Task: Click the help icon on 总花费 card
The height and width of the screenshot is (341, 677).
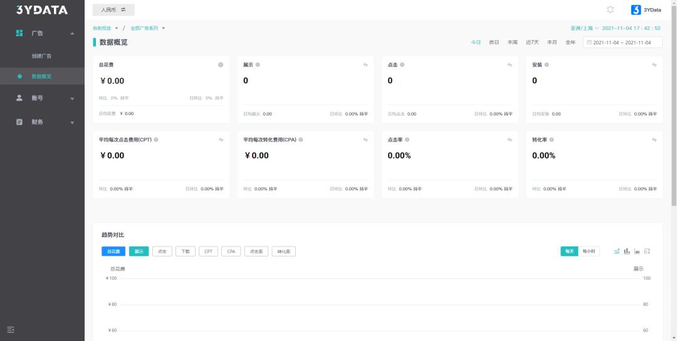Action: click(x=221, y=65)
